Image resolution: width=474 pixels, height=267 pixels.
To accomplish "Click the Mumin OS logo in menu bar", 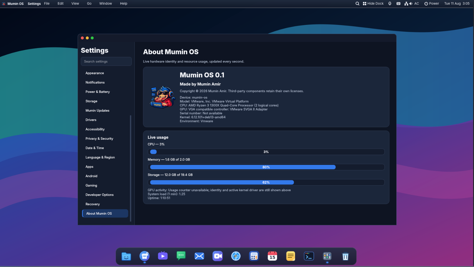I will point(4,3).
